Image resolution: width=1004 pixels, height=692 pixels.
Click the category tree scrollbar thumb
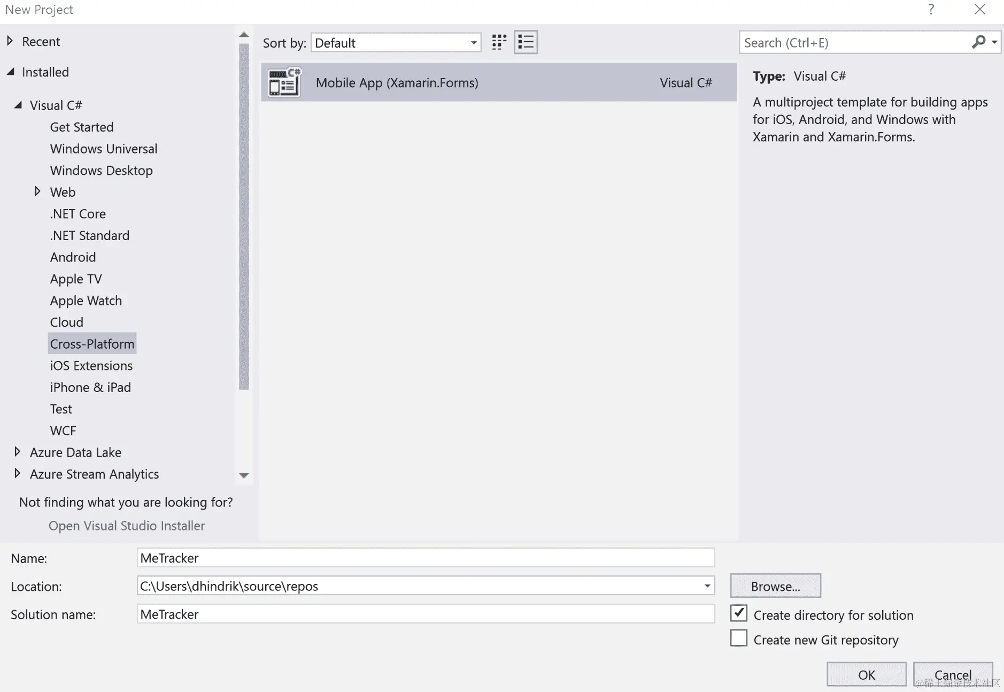[244, 217]
